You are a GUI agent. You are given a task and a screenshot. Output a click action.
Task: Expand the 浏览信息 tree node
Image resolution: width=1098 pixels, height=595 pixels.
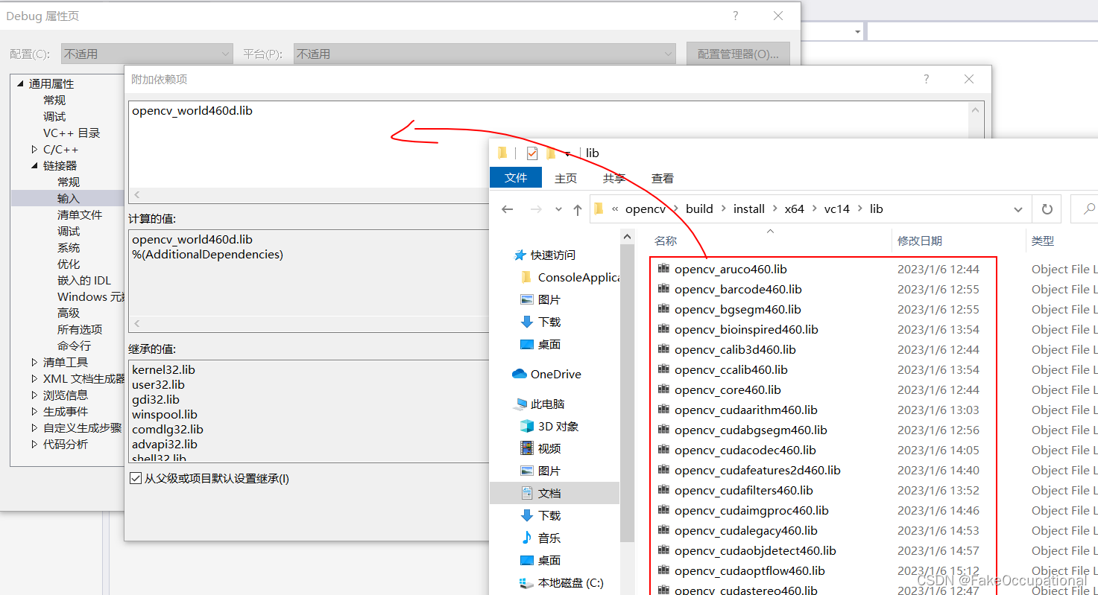click(34, 395)
